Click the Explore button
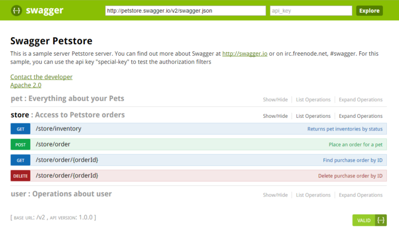 tap(369, 11)
